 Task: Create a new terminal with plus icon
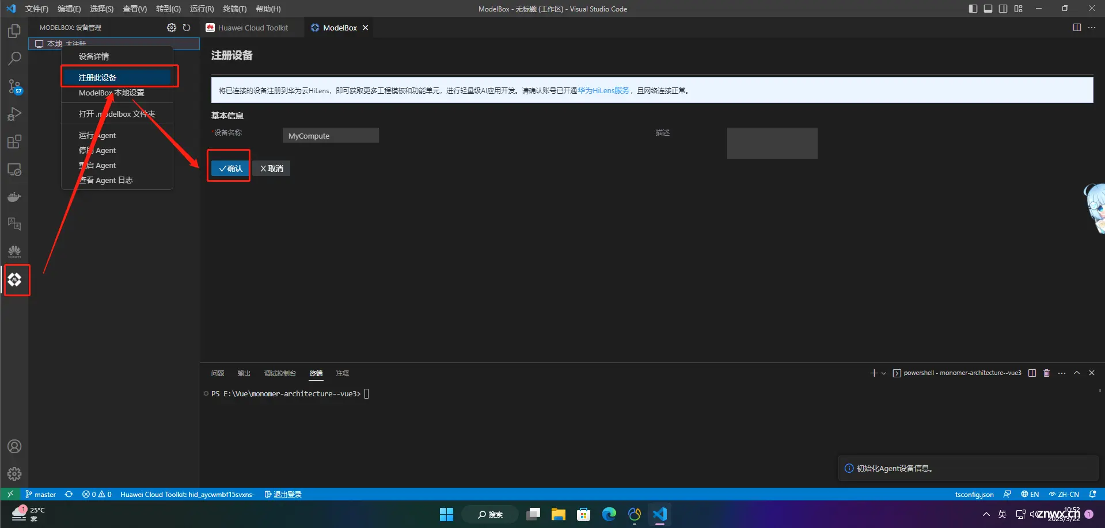[874, 373]
